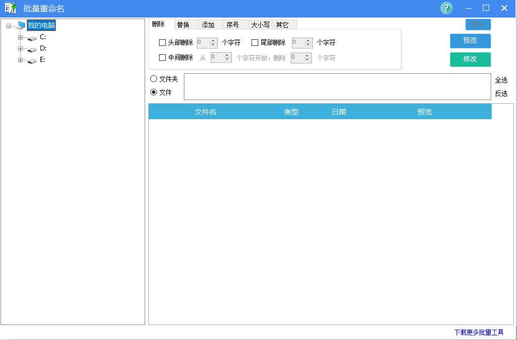Viewport: 517px width, 340px height.
Task: Increase the 尾部删除 character count
Action: point(308,41)
